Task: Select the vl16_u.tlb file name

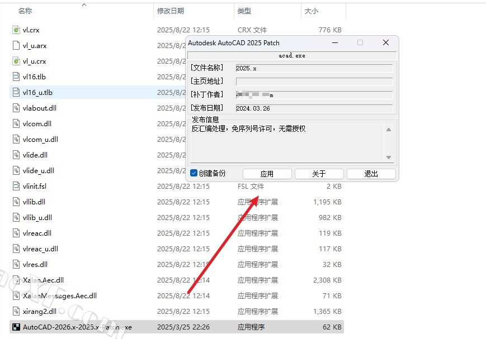Action: (x=37, y=93)
